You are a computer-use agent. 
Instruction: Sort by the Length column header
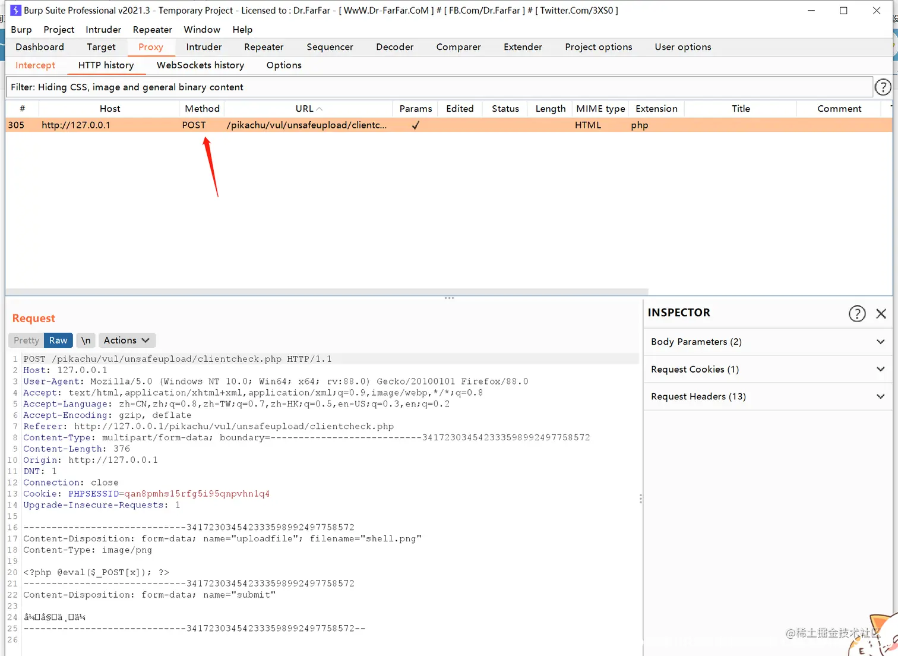(x=551, y=109)
